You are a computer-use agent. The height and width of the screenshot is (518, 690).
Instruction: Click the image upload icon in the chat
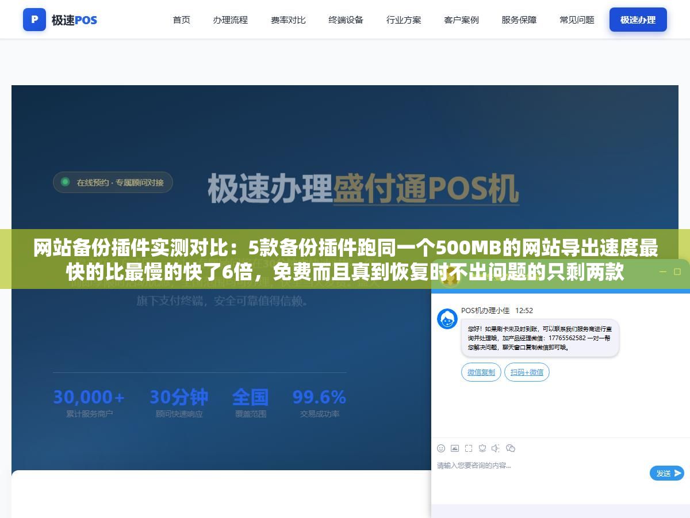point(455,448)
